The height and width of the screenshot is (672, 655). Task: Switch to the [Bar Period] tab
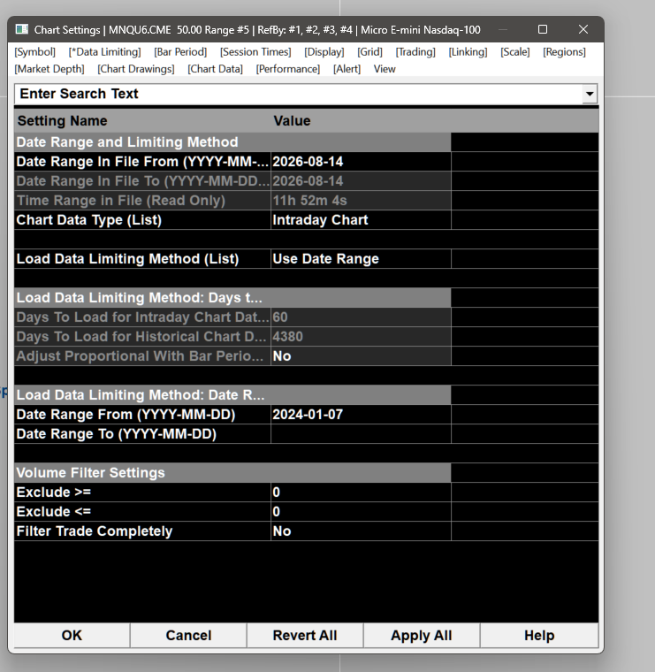180,52
